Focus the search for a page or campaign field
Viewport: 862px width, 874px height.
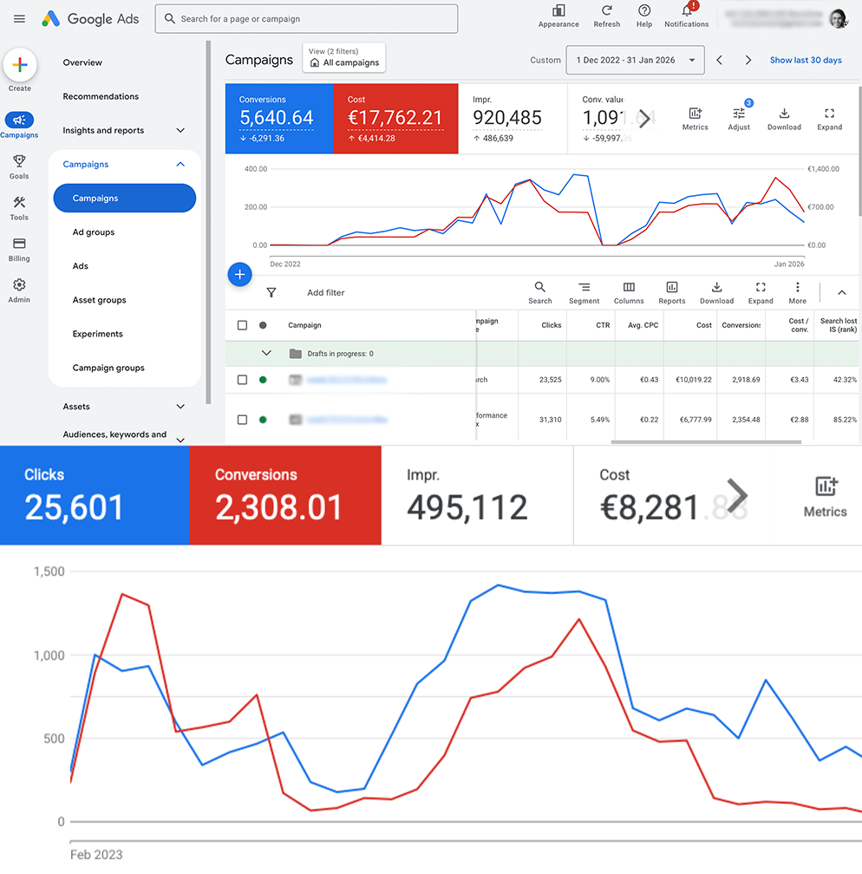coord(306,19)
